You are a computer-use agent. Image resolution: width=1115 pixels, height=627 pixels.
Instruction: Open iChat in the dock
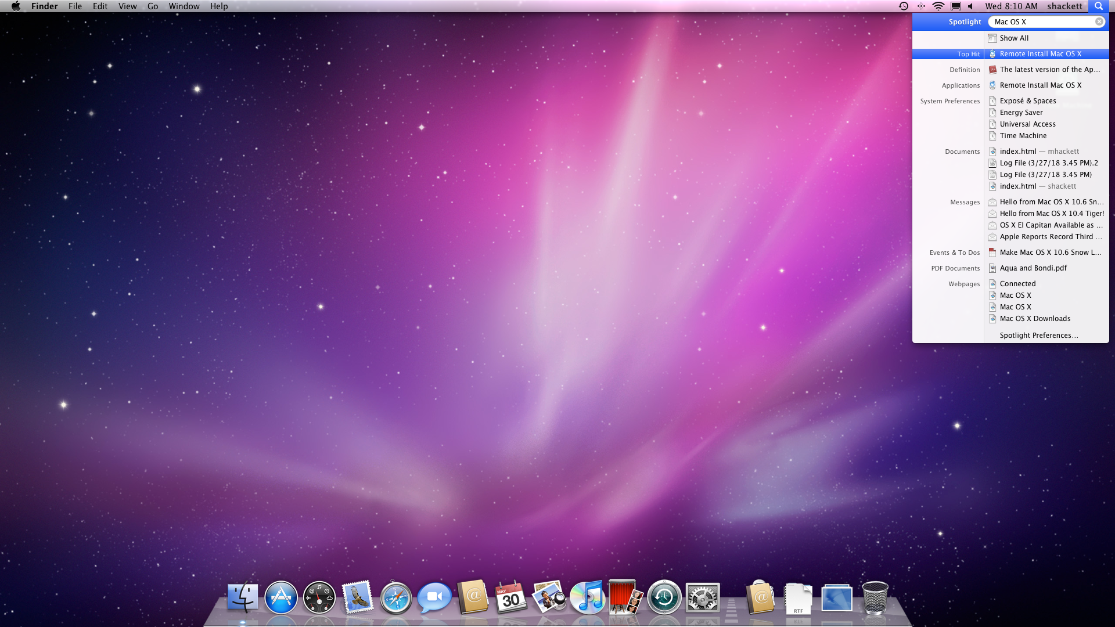pos(434,598)
